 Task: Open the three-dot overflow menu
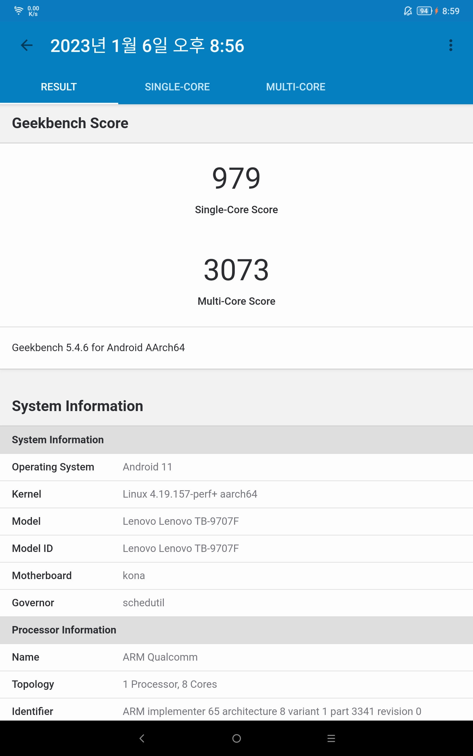coord(451,45)
